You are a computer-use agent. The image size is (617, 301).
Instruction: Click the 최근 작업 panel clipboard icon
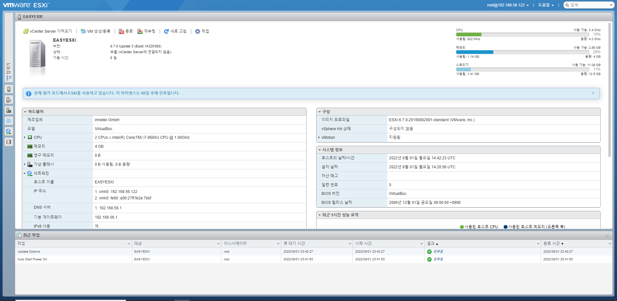(x=19, y=235)
